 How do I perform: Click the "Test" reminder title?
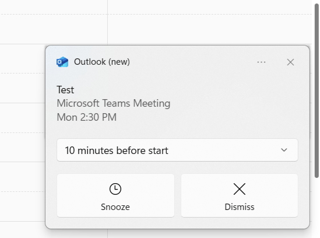[65, 90]
